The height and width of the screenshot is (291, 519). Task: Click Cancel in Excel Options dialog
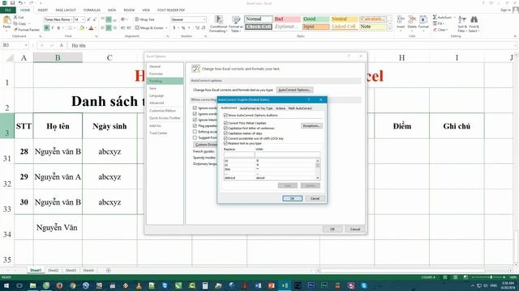(355, 229)
